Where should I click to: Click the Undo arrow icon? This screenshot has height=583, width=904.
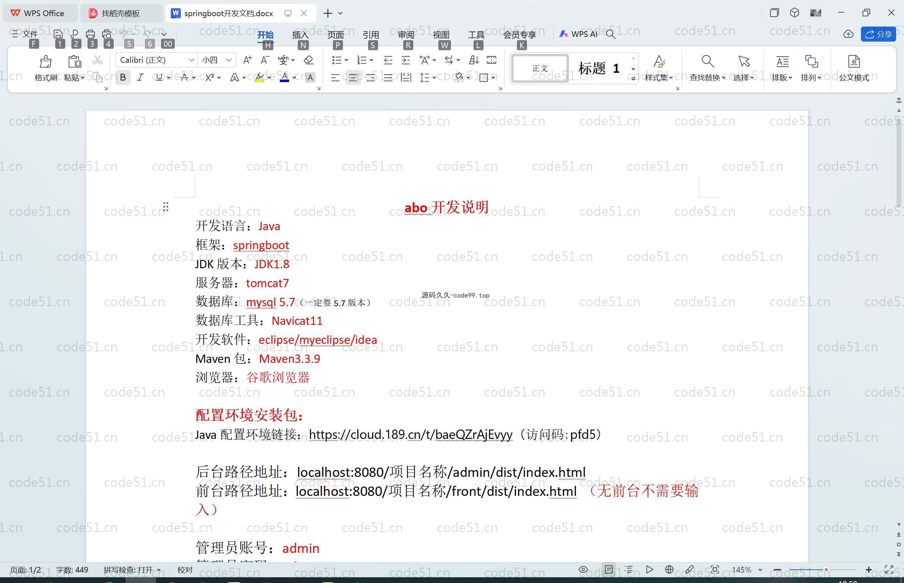pos(124,34)
